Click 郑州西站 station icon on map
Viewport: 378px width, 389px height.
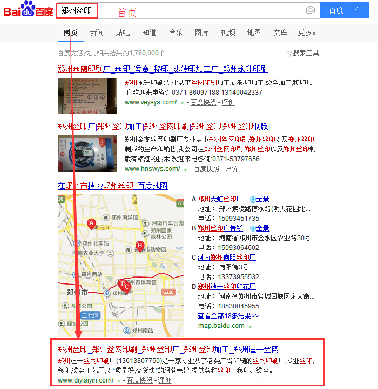point(75,274)
